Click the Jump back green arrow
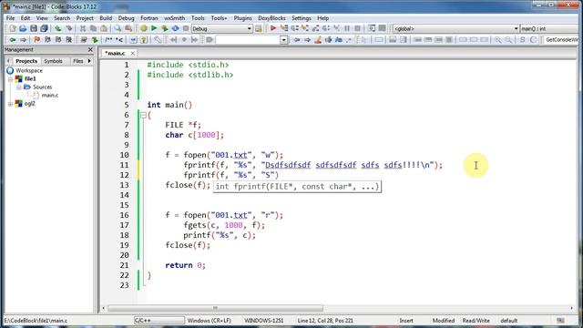Screen dimensions: 583x328 [x=13, y=40]
